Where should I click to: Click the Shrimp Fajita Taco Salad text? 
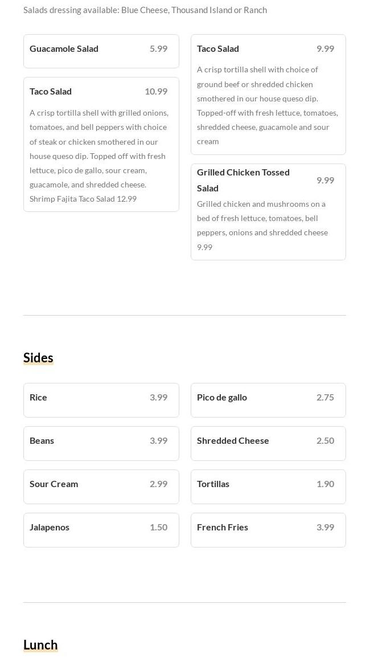point(83,199)
